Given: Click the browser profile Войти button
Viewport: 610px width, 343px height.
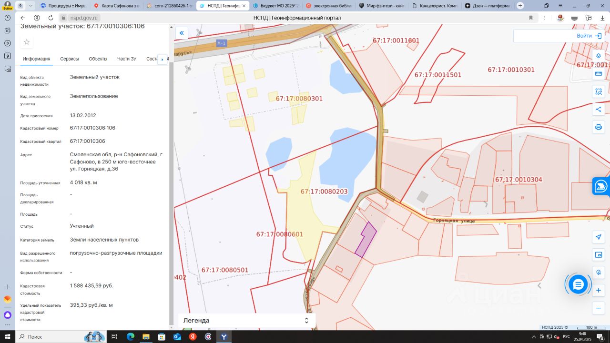Looking at the screenshot, I should pos(8,6).
